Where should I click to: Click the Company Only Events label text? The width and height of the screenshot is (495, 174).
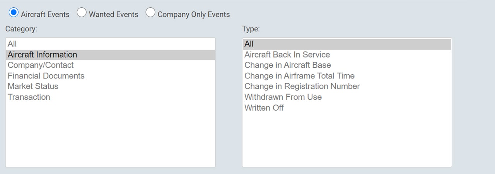pos(194,14)
